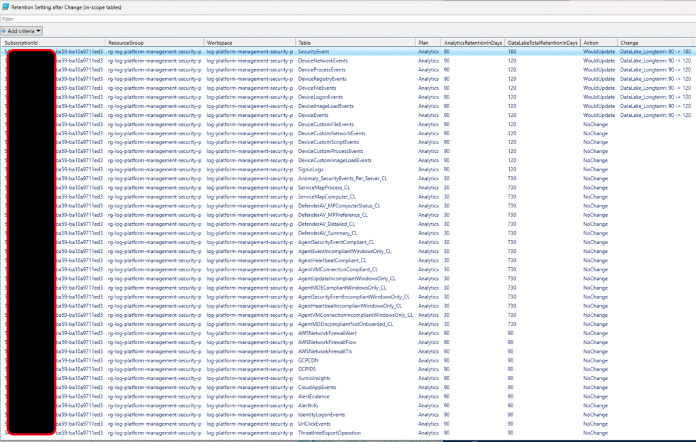The height and width of the screenshot is (442, 696).
Task: Click the PowerShell icon in the title bar
Action: [5, 7]
